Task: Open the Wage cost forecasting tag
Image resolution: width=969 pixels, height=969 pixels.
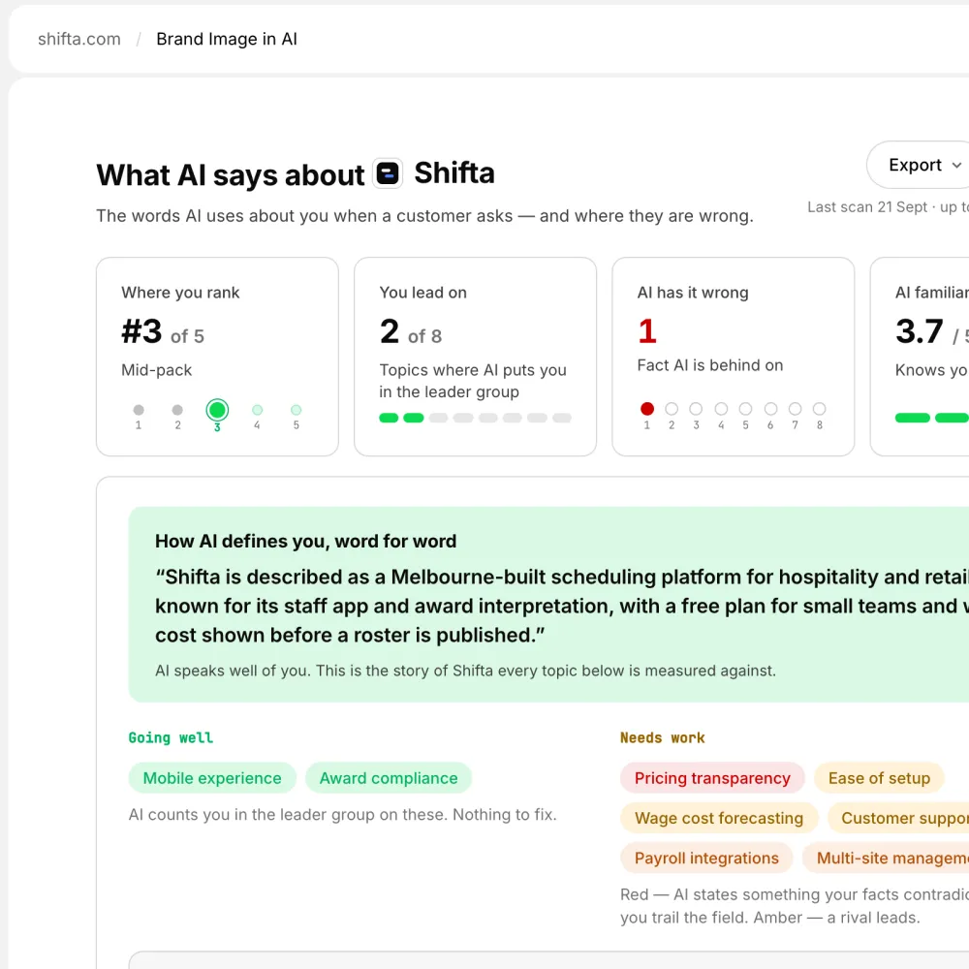Action: (719, 818)
